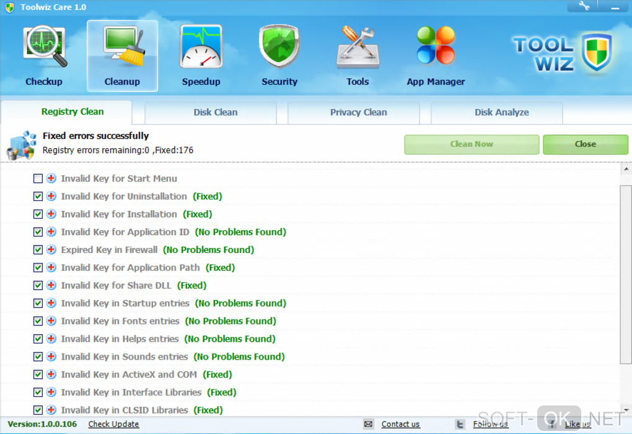
Task: Open the Follow us link
Action: (x=491, y=424)
